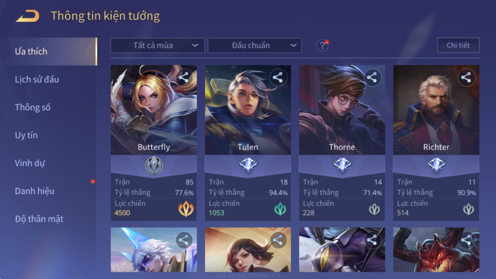Open the Uy tín tab

26,135
